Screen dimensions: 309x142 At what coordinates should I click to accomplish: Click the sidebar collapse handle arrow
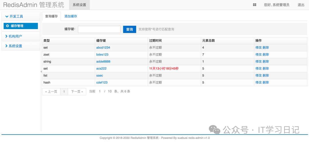(x=41, y=72)
